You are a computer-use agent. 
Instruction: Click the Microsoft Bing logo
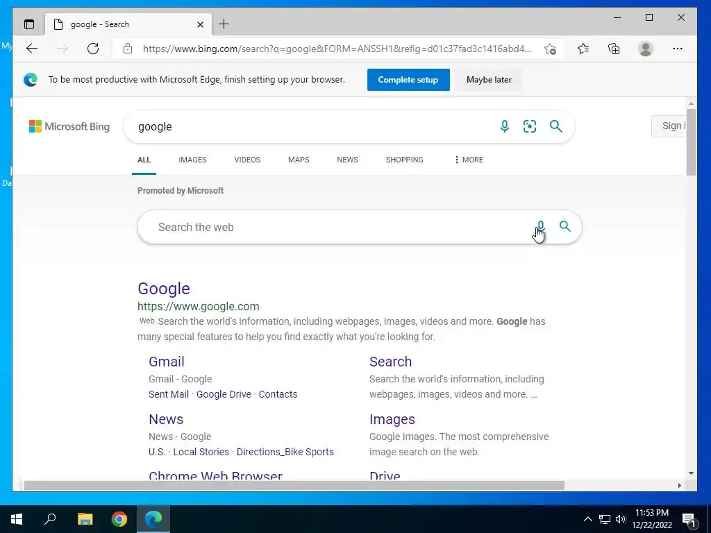pyautogui.click(x=69, y=126)
